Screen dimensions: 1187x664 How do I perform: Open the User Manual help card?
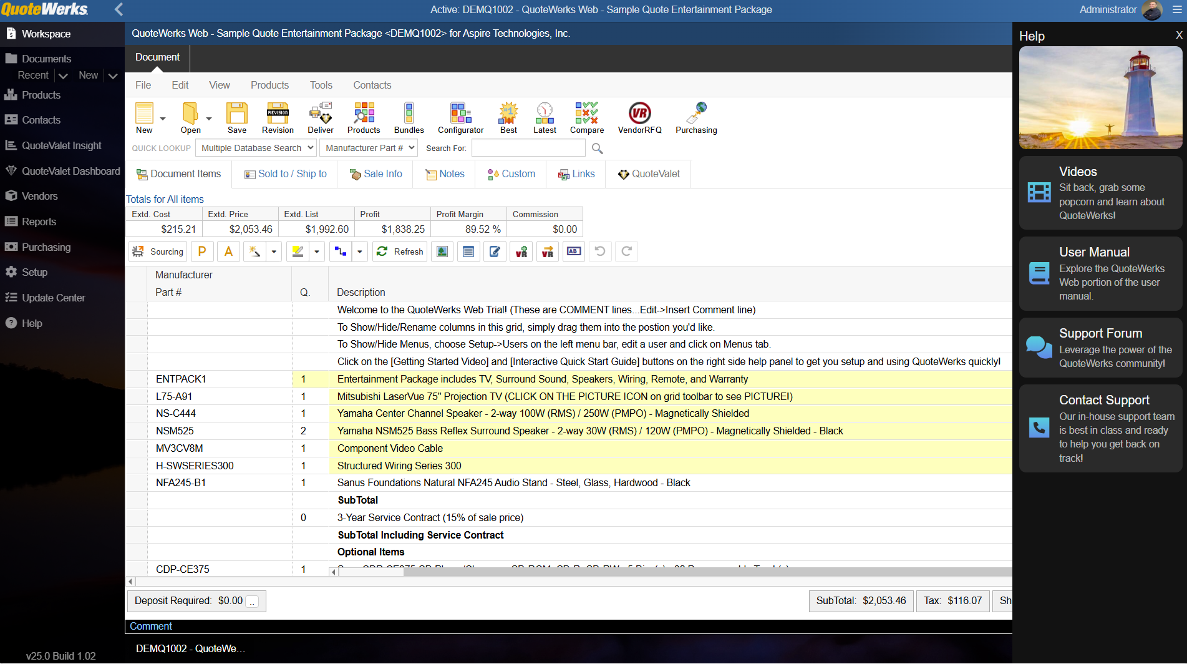tap(1100, 273)
